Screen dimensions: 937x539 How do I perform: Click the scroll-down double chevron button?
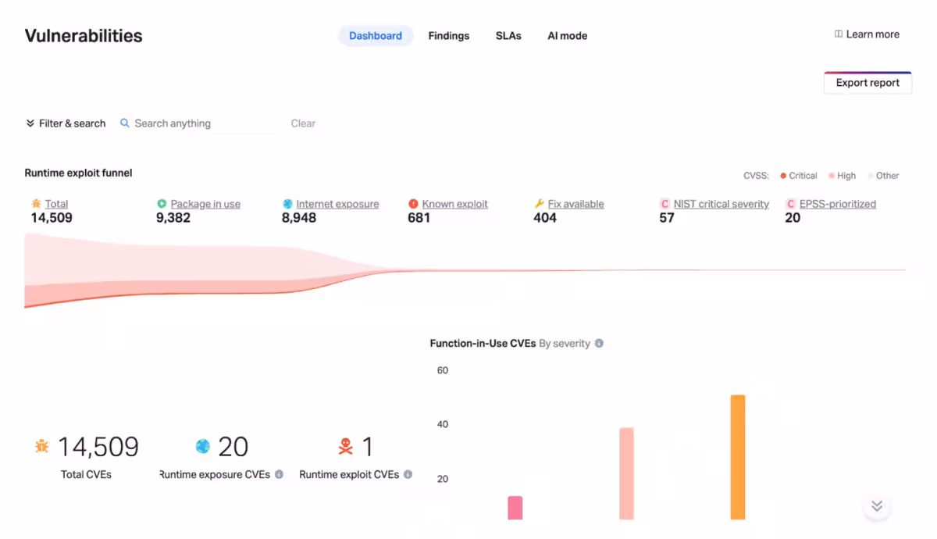[877, 506]
